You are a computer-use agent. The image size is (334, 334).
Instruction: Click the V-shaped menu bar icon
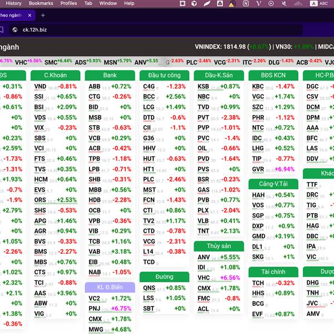point(259,3)
